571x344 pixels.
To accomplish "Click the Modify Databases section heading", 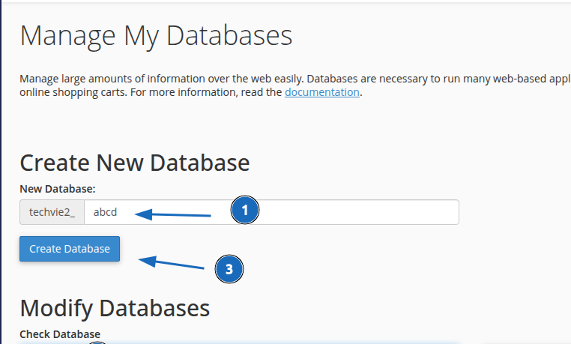I will point(115,307).
